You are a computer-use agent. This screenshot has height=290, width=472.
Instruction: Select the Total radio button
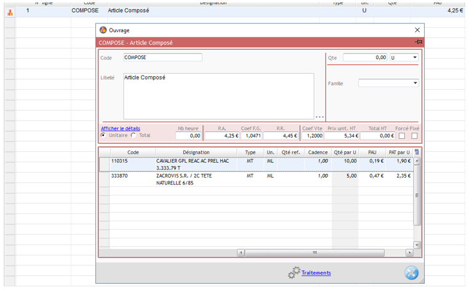(x=134, y=135)
